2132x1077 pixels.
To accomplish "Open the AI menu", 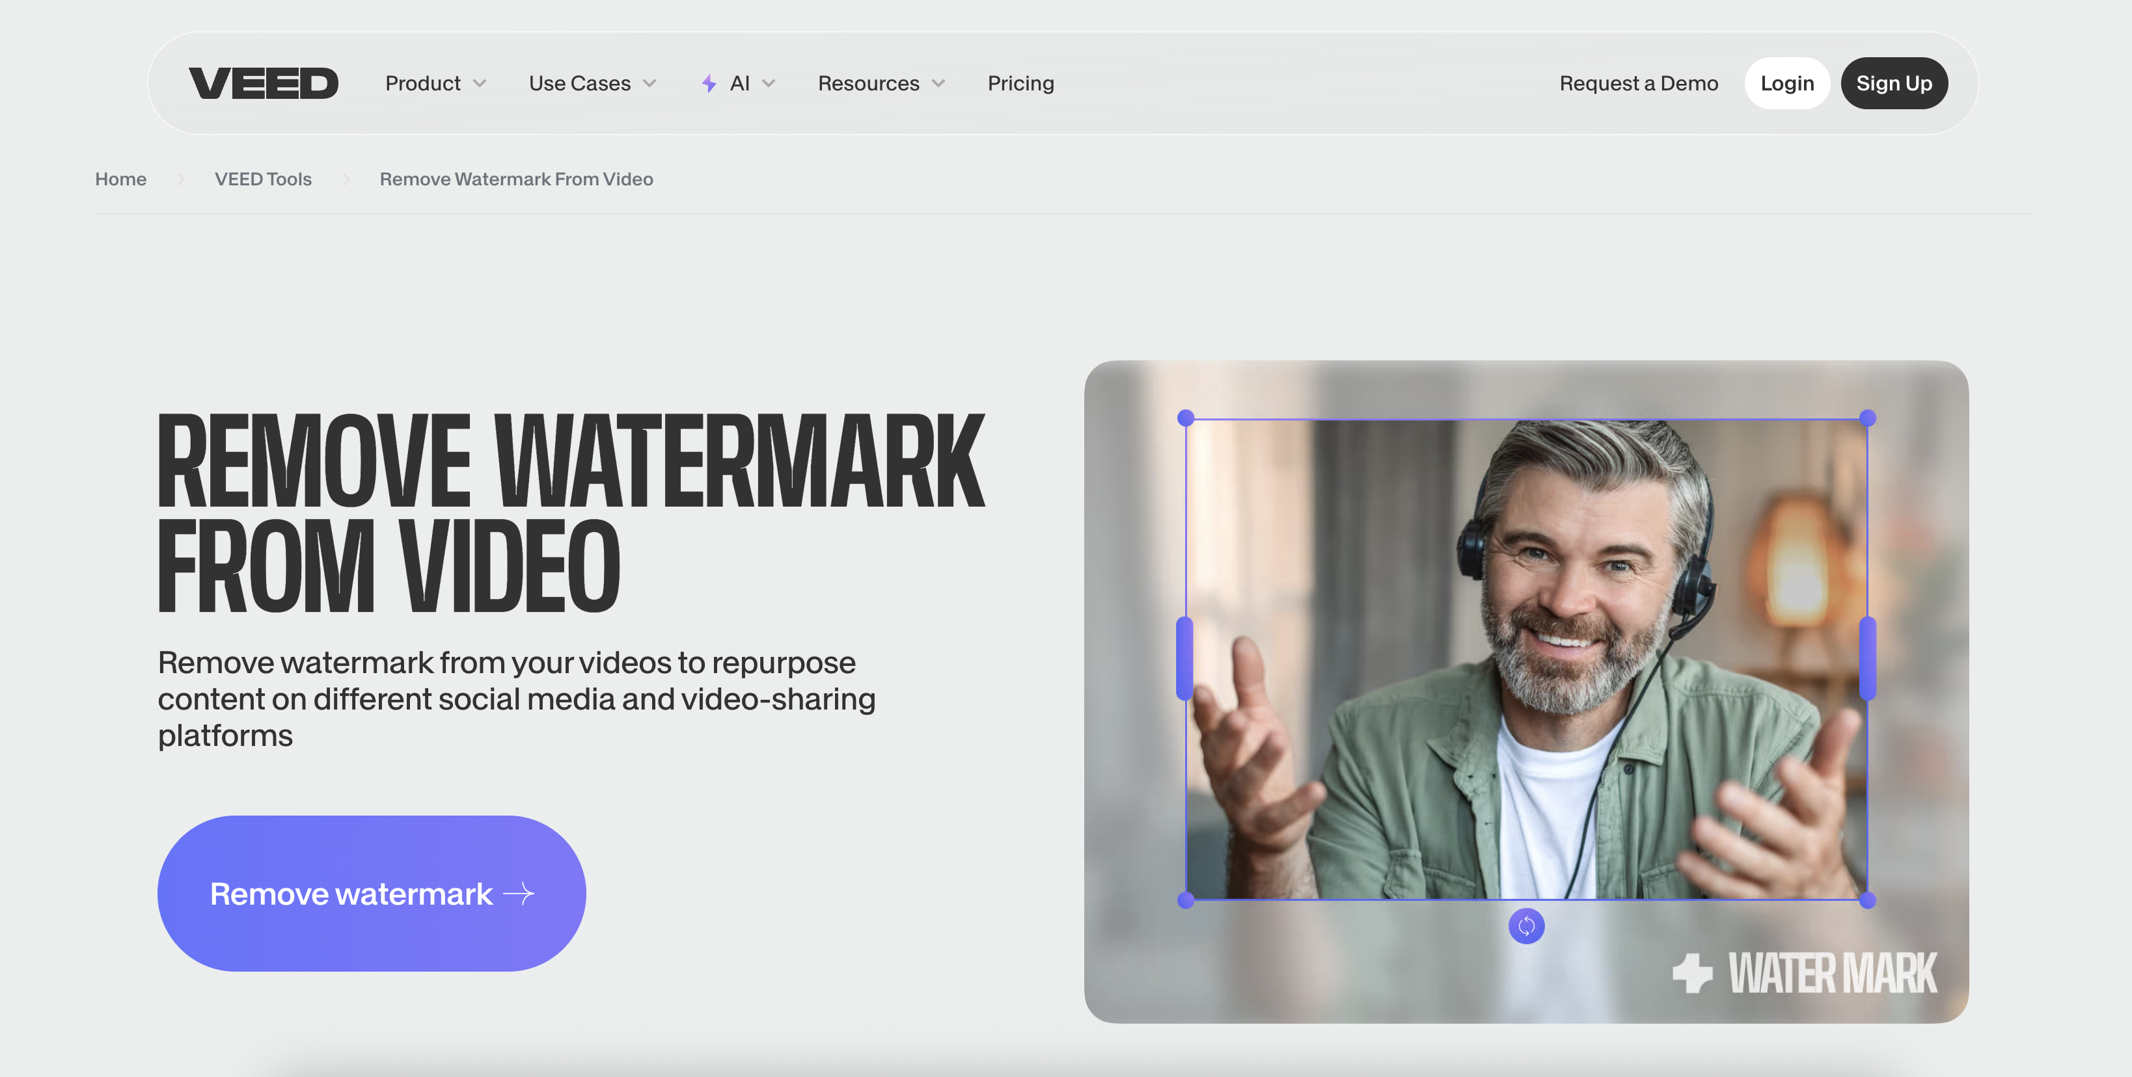I will click(x=738, y=83).
